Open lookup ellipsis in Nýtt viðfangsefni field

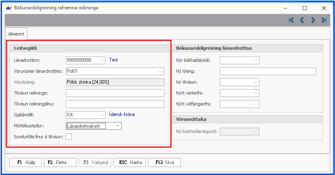[x=255, y=104]
